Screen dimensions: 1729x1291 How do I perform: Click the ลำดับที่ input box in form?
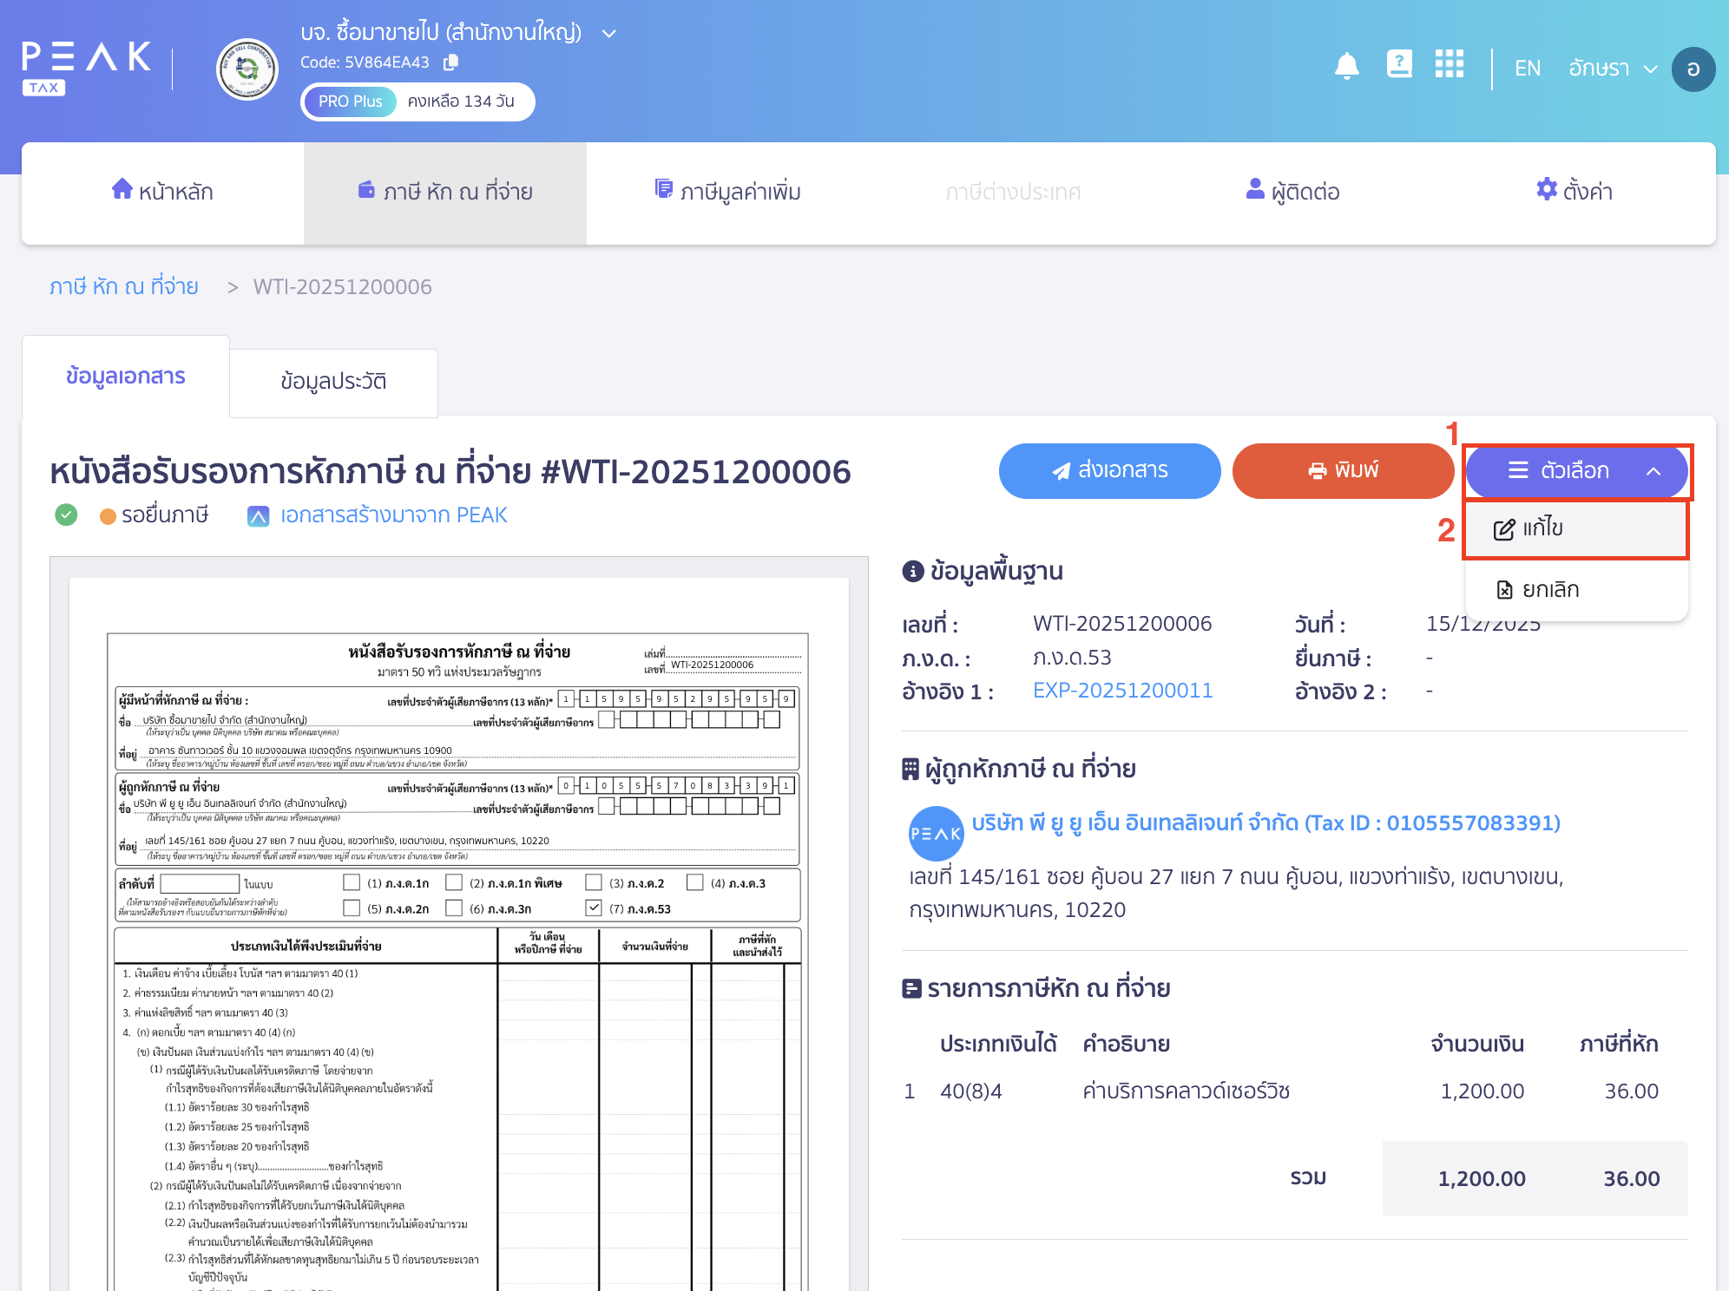(200, 883)
